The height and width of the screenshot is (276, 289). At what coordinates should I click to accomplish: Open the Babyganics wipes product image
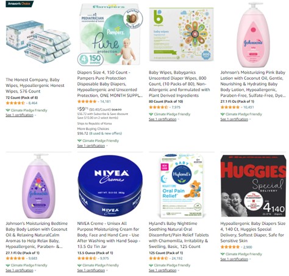182,35
